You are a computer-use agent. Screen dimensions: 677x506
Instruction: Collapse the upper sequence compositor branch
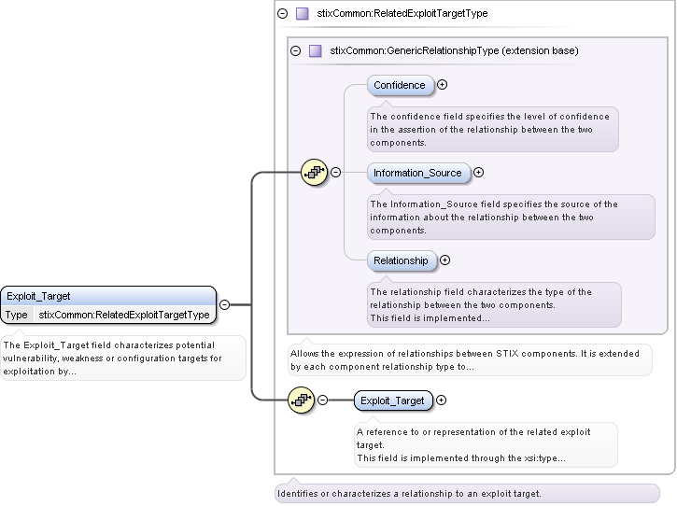coord(335,173)
